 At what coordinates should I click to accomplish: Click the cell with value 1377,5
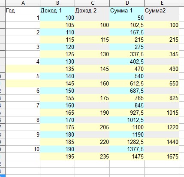[127, 149]
